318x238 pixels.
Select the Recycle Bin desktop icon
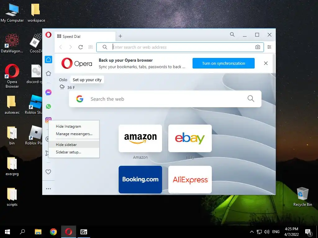(x=302, y=197)
